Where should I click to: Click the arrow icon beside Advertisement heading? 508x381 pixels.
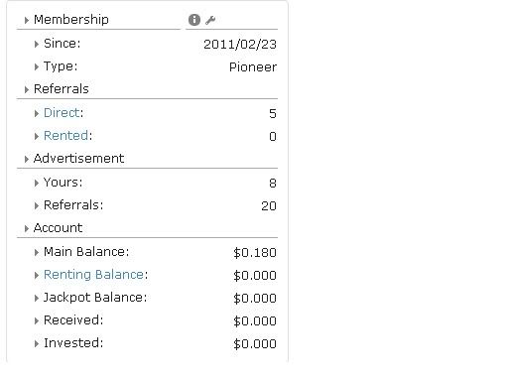coord(27,159)
